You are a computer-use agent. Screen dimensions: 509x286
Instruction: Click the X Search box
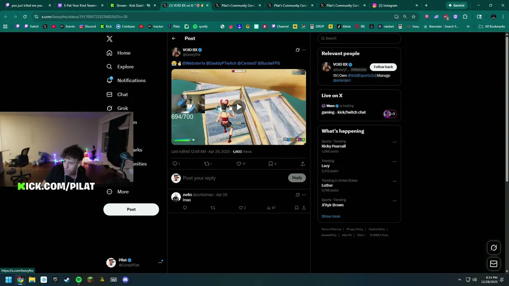coord(359,39)
